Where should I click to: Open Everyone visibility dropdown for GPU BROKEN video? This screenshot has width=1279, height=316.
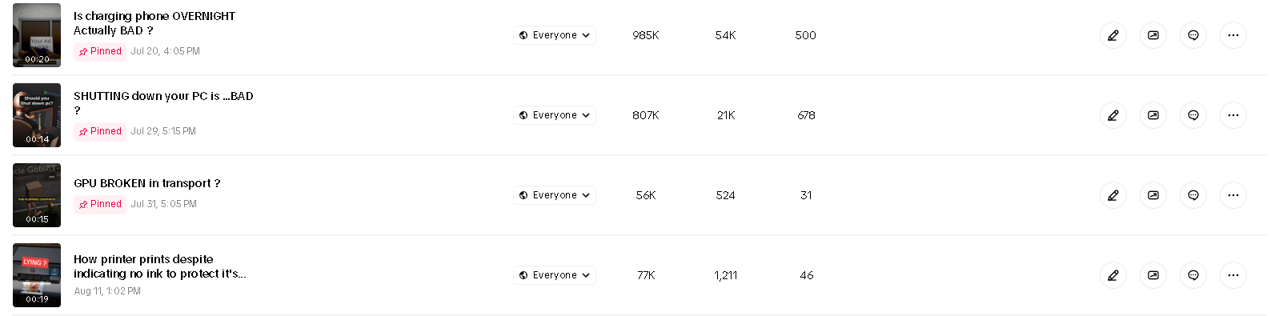pos(555,195)
